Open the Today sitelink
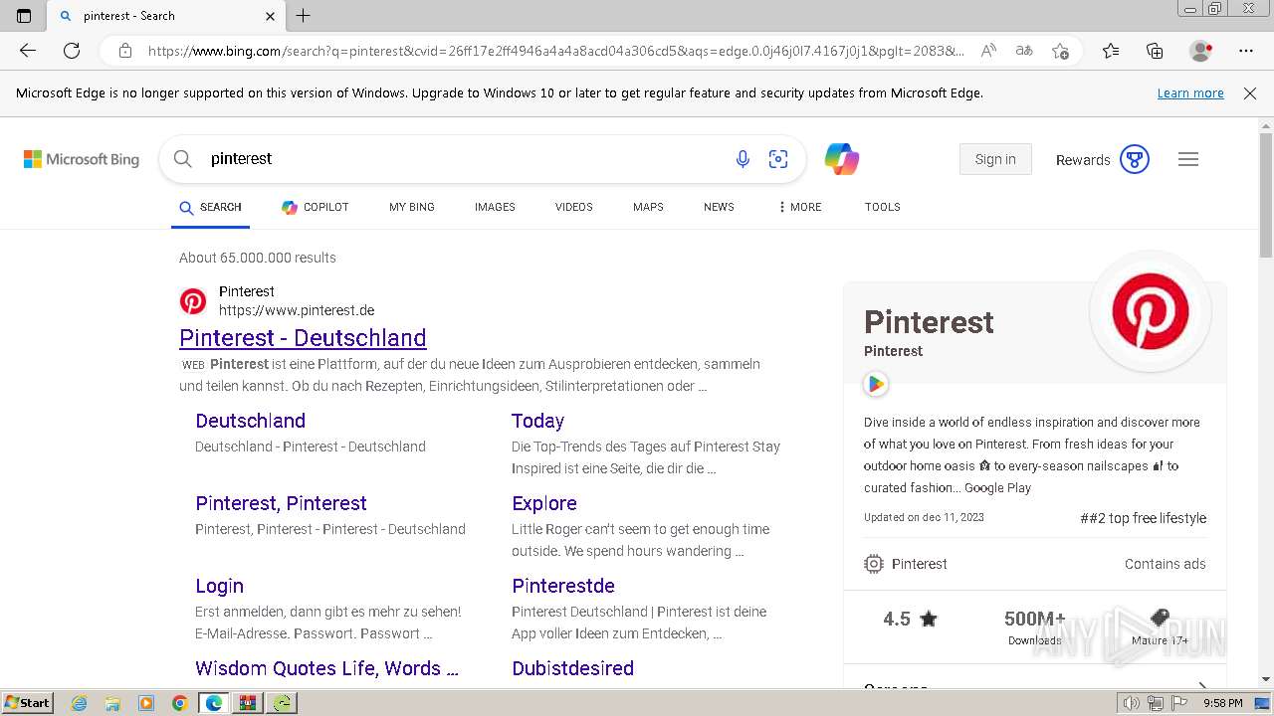1274x716 pixels. click(x=537, y=421)
